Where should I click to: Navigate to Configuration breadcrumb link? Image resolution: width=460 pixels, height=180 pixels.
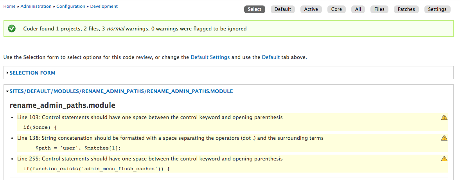pos(71,7)
